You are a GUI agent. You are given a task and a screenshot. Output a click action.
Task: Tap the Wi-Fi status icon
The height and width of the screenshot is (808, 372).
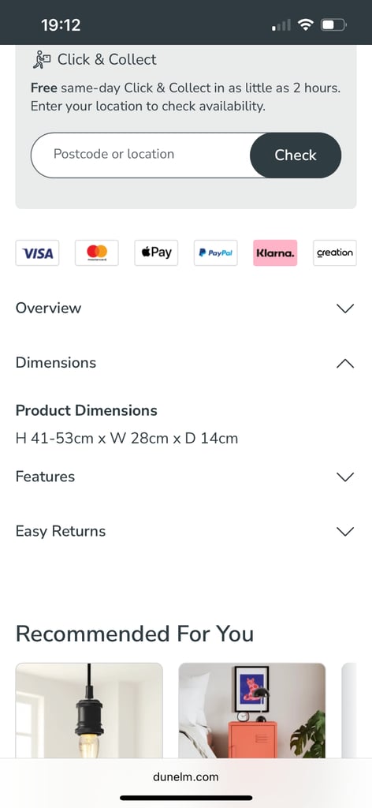(x=306, y=24)
